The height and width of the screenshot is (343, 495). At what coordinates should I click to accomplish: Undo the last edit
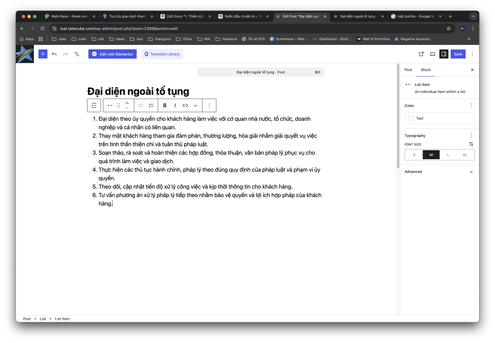click(54, 54)
